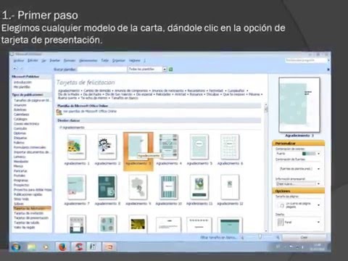Open the Insertar menu
Image resolution: width=348 pixels, height=261 pixels.
55,60
